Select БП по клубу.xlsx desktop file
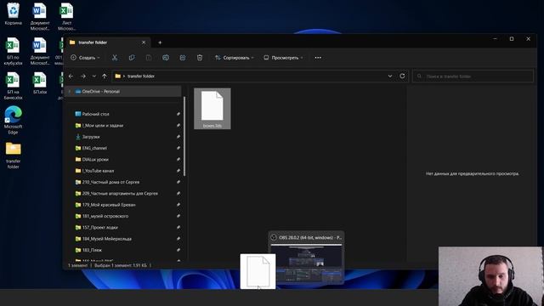The height and width of the screenshot is (306, 544). tap(14, 51)
